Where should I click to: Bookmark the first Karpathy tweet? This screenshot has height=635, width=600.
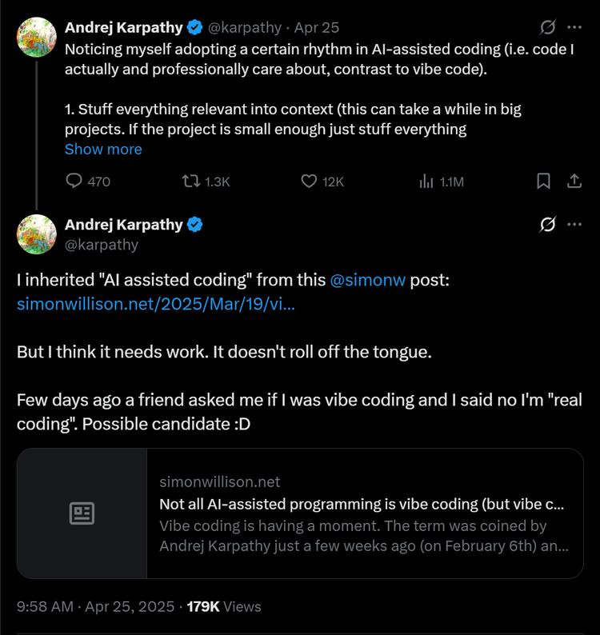pos(543,182)
